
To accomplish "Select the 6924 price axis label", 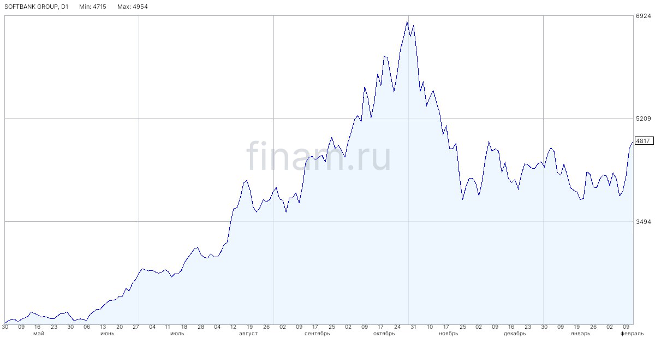I will pyautogui.click(x=642, y=16).
